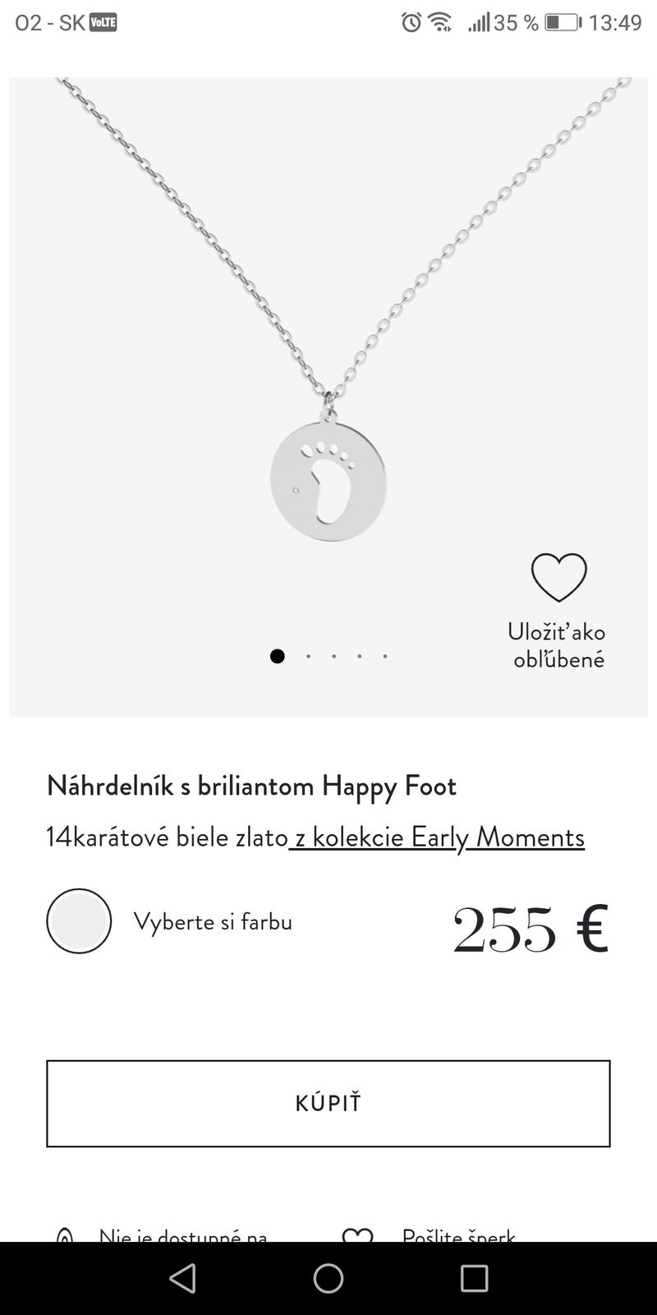
Task: Tap the icon beside Nie je dostupné na
Action: (65, 1235)
